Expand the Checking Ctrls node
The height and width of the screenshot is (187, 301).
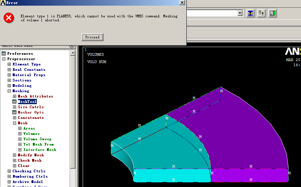[x=9, y=171]
